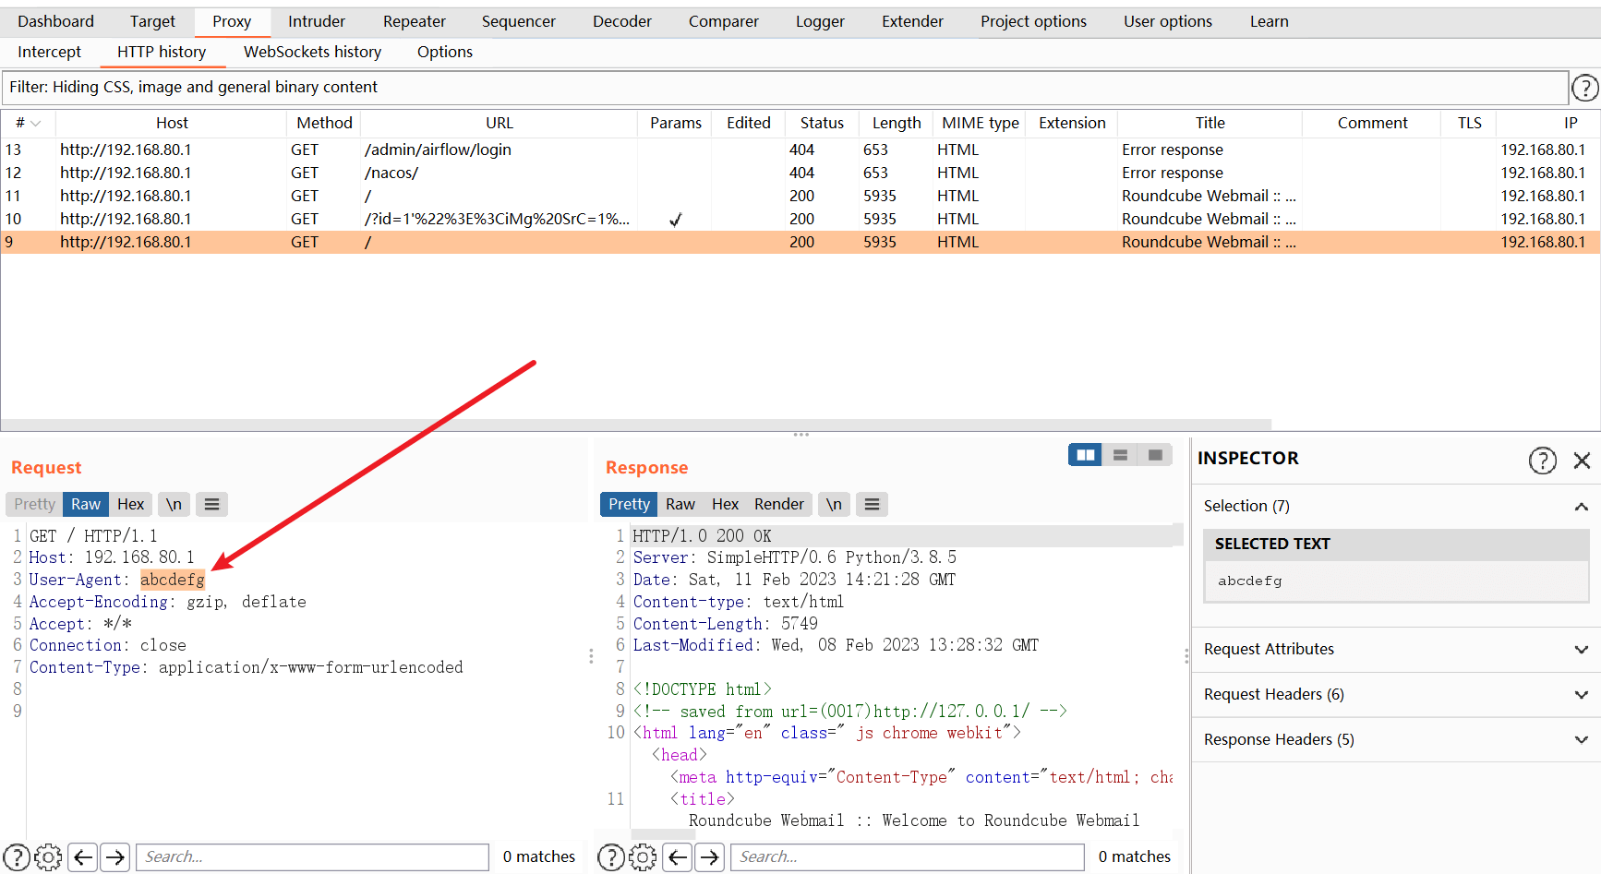Viewport: 1601px width, 874px height.
Task: Click the filter bar help icon
Action: [1584, 88]
